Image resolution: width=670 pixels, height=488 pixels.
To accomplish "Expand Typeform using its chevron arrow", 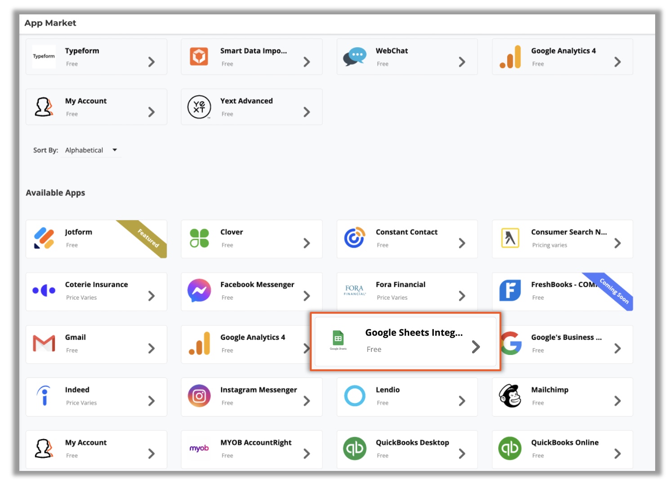I will point(152,62).
